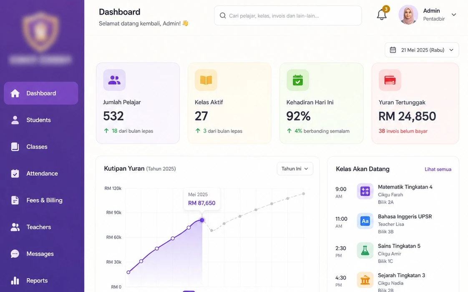Click the calendar icon in date picker
Image resolution: width=468 pixels, height=292 pixels.
(393, 50)
